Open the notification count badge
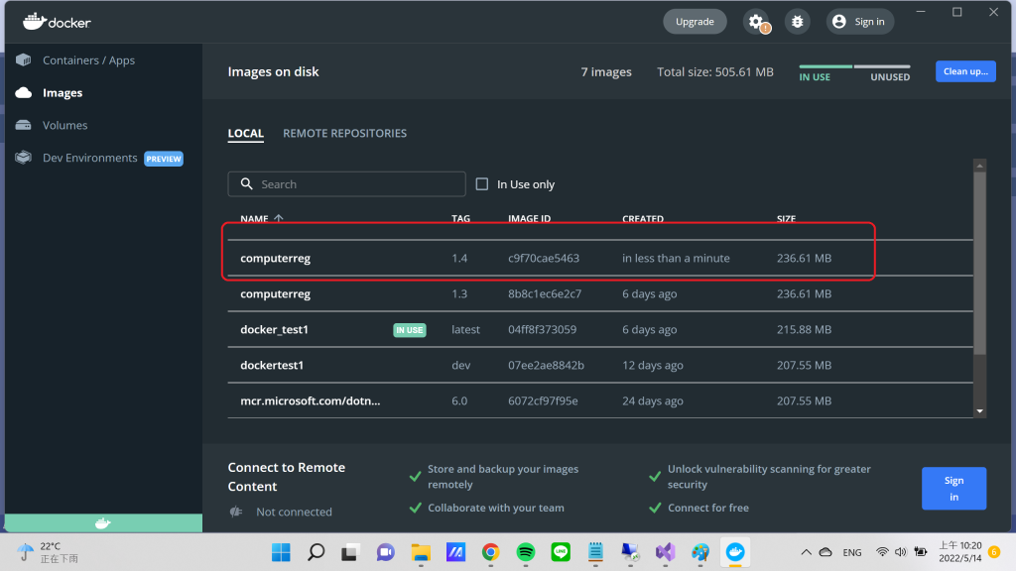The width and height of the screenshot is (1016, 571). point(994,552)
